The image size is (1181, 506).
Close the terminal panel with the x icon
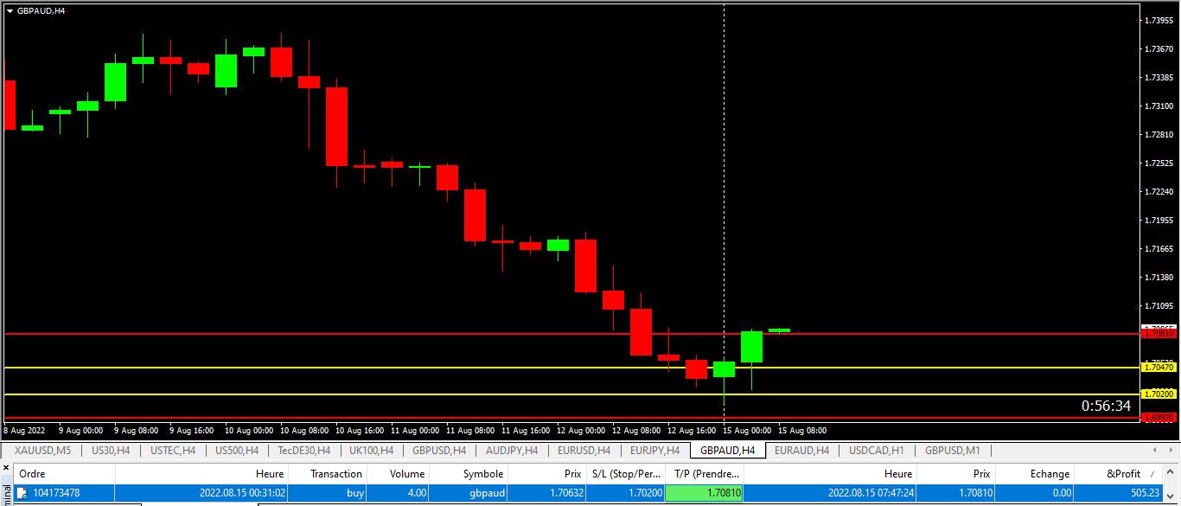[6, 468]
